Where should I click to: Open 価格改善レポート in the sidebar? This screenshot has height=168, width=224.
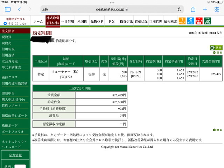pyautogui.click(x=15, y=115)
